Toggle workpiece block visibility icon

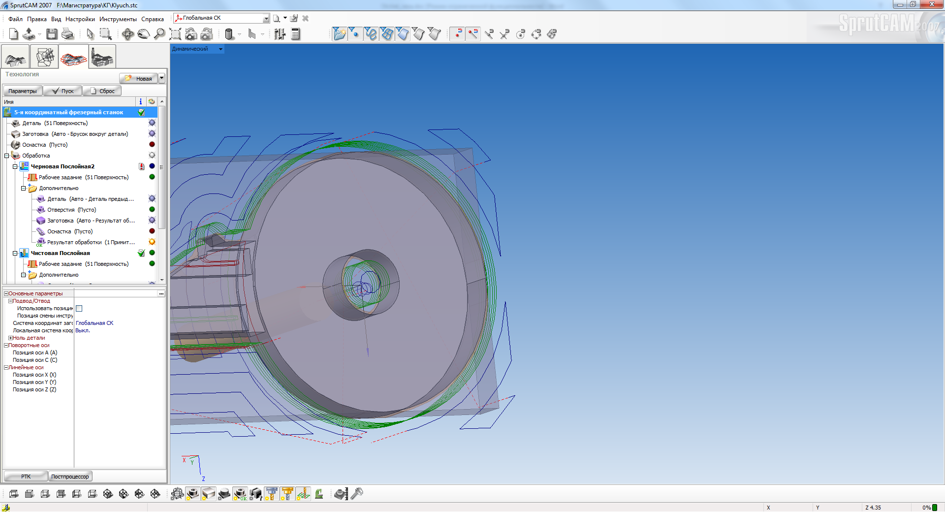(209, 494)
